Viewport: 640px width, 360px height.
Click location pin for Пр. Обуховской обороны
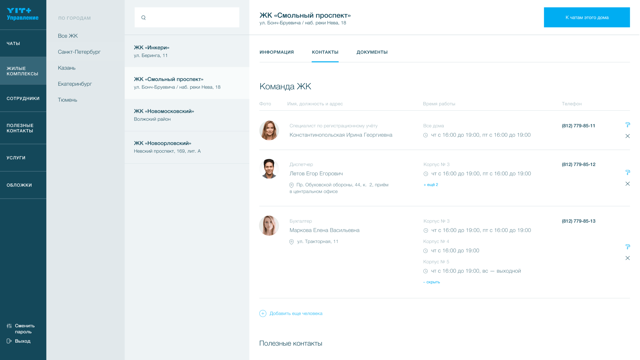pyautogui.click(x=291, y=185)
